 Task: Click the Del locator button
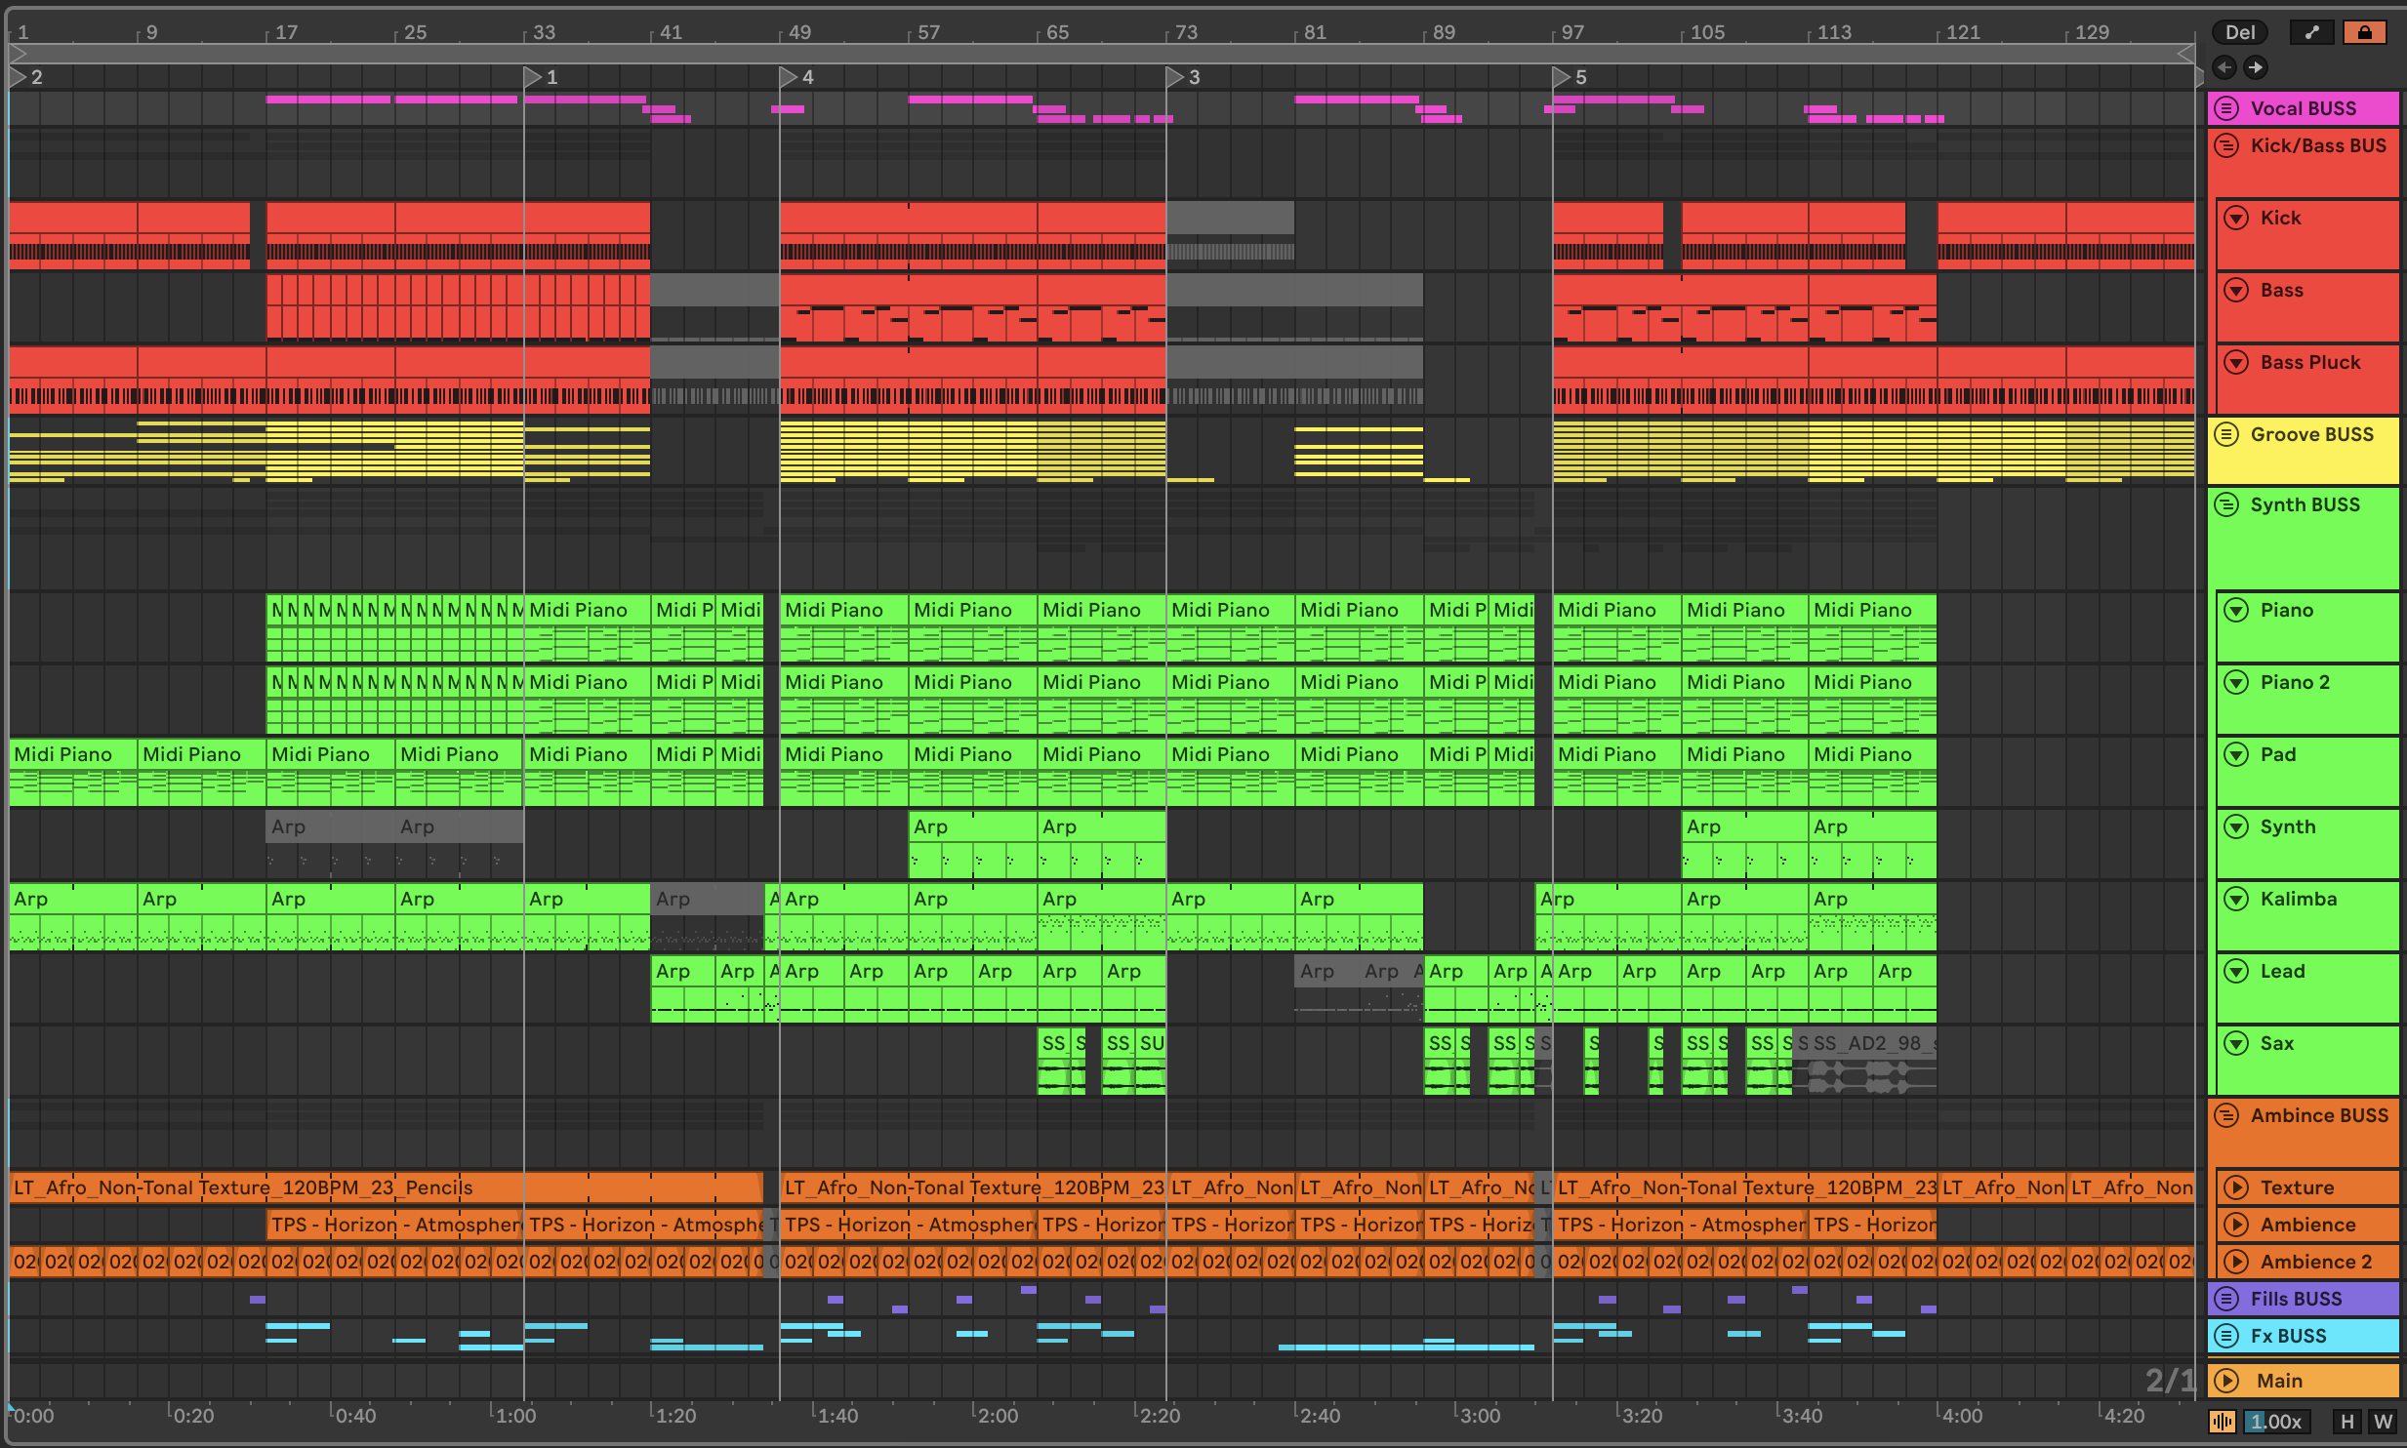2239,32
